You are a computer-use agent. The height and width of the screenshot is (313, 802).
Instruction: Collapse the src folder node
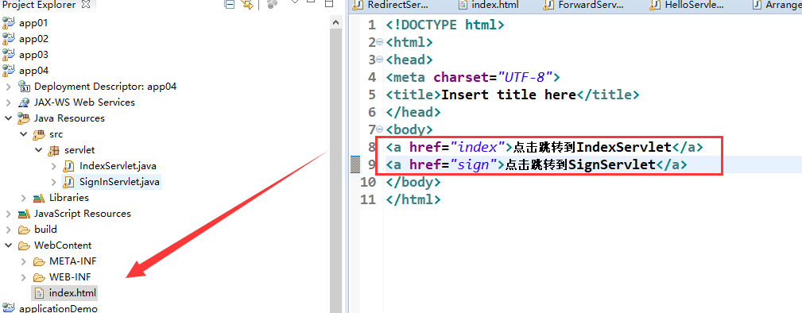click(x=24, y=134)
